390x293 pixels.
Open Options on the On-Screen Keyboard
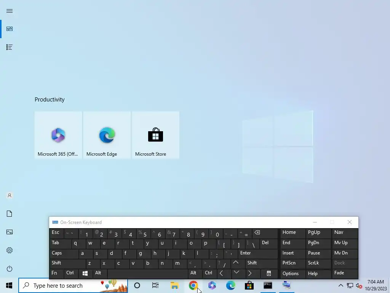[293, 274]
